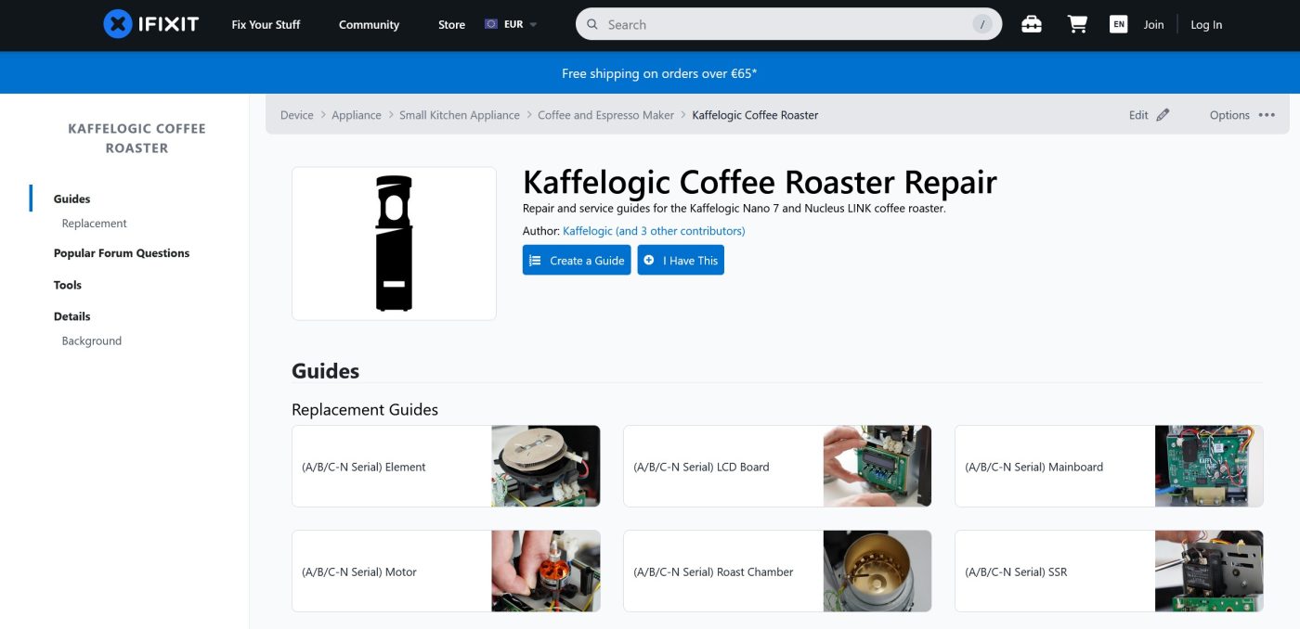Open the Community menu
Viewport: 1300px width, 629px height.
coord(369,25)
